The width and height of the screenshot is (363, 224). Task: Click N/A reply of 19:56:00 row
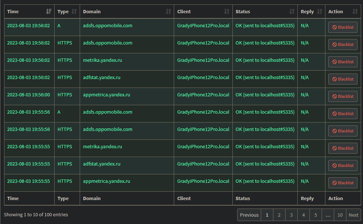point(305,95)
